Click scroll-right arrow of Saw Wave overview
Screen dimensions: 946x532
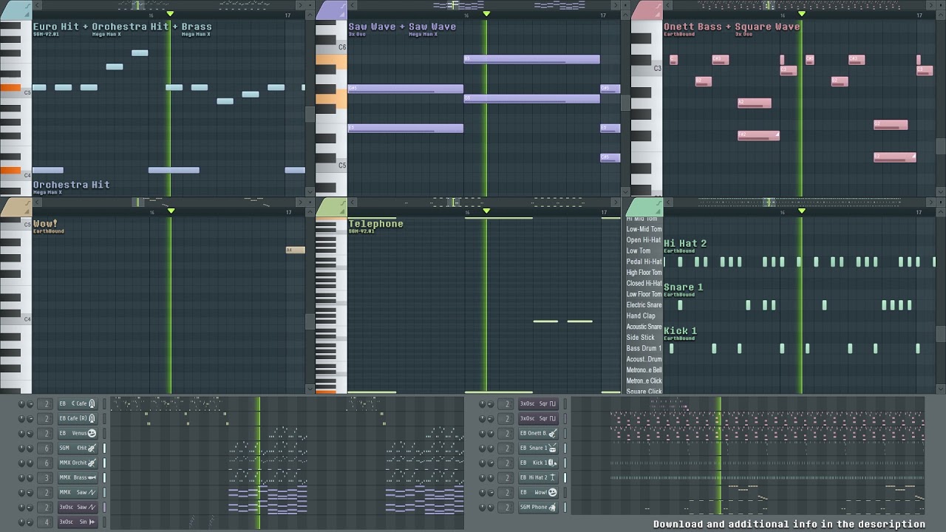point(615,4)
